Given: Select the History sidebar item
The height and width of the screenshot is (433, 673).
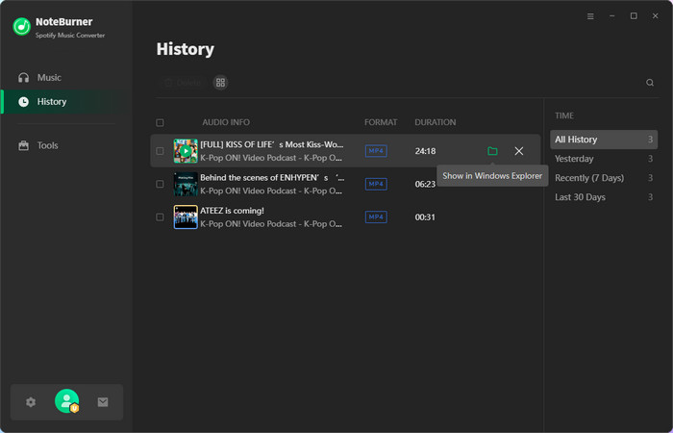Looking at the screenshot, I should click(x=66, y=102).
